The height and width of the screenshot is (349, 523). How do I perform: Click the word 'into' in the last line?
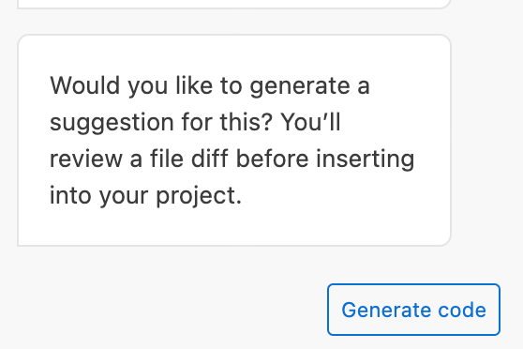click(x=70, y=195)
